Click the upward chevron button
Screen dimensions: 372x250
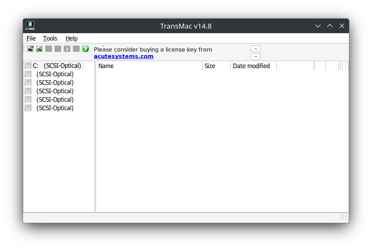coord(255,48)
